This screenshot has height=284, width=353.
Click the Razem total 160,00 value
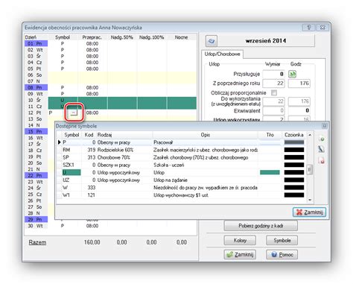click(92, 242)
